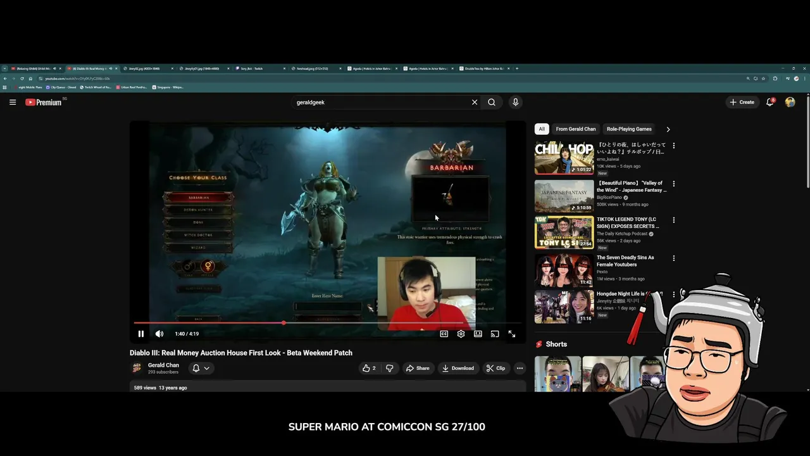Open the violin Shorts thumbnail
This screenshot has height=456, width=810.
605,374
